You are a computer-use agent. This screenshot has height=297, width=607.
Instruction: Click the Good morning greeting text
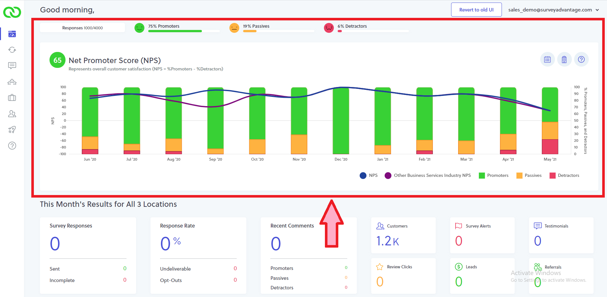[x=67, y=10]
